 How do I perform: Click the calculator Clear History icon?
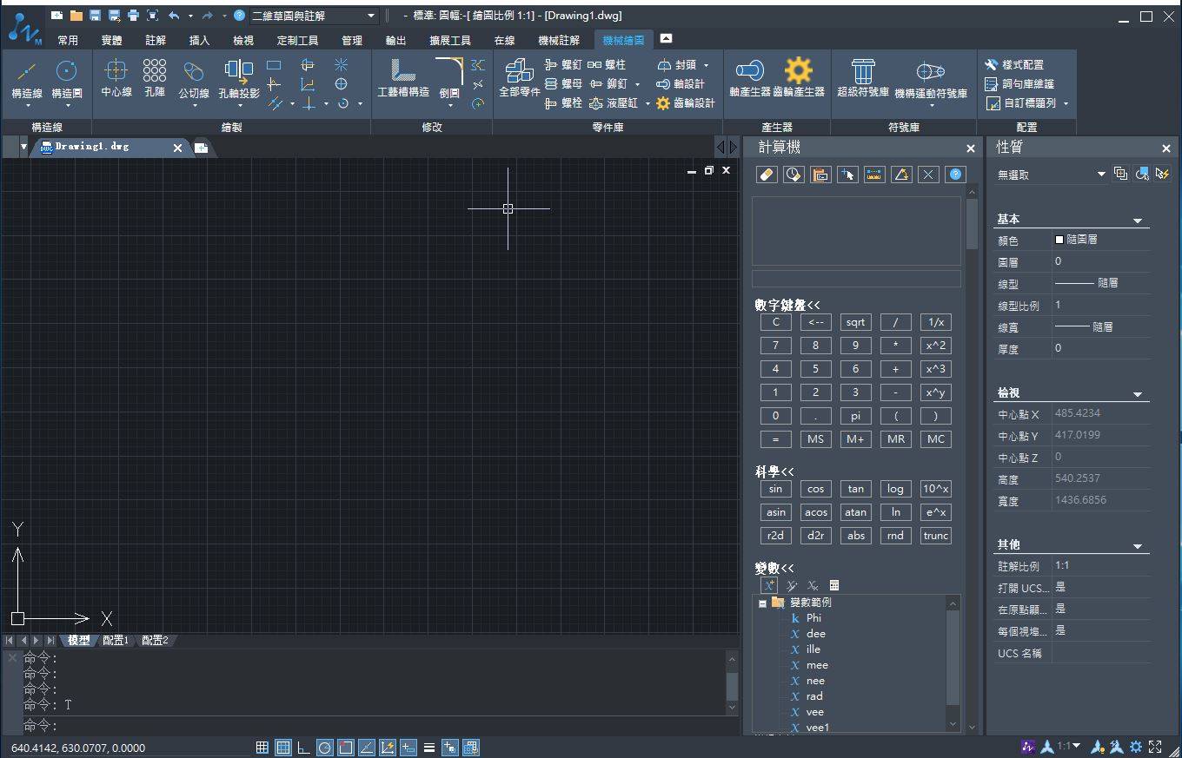[x=793, y=175]
